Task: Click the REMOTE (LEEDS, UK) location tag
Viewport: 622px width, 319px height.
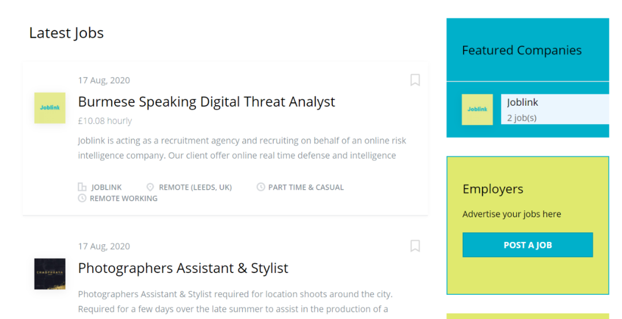Action: click(x=189, y=187)
